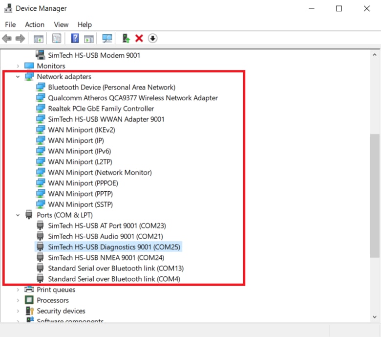The image size is (381, 337).
Task: Click the Back arrow toolbar icon
Action: pyautogui.click(x=7, y=39)
